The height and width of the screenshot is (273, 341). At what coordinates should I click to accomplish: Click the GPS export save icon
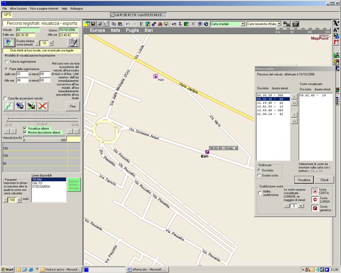click(20, 106)
